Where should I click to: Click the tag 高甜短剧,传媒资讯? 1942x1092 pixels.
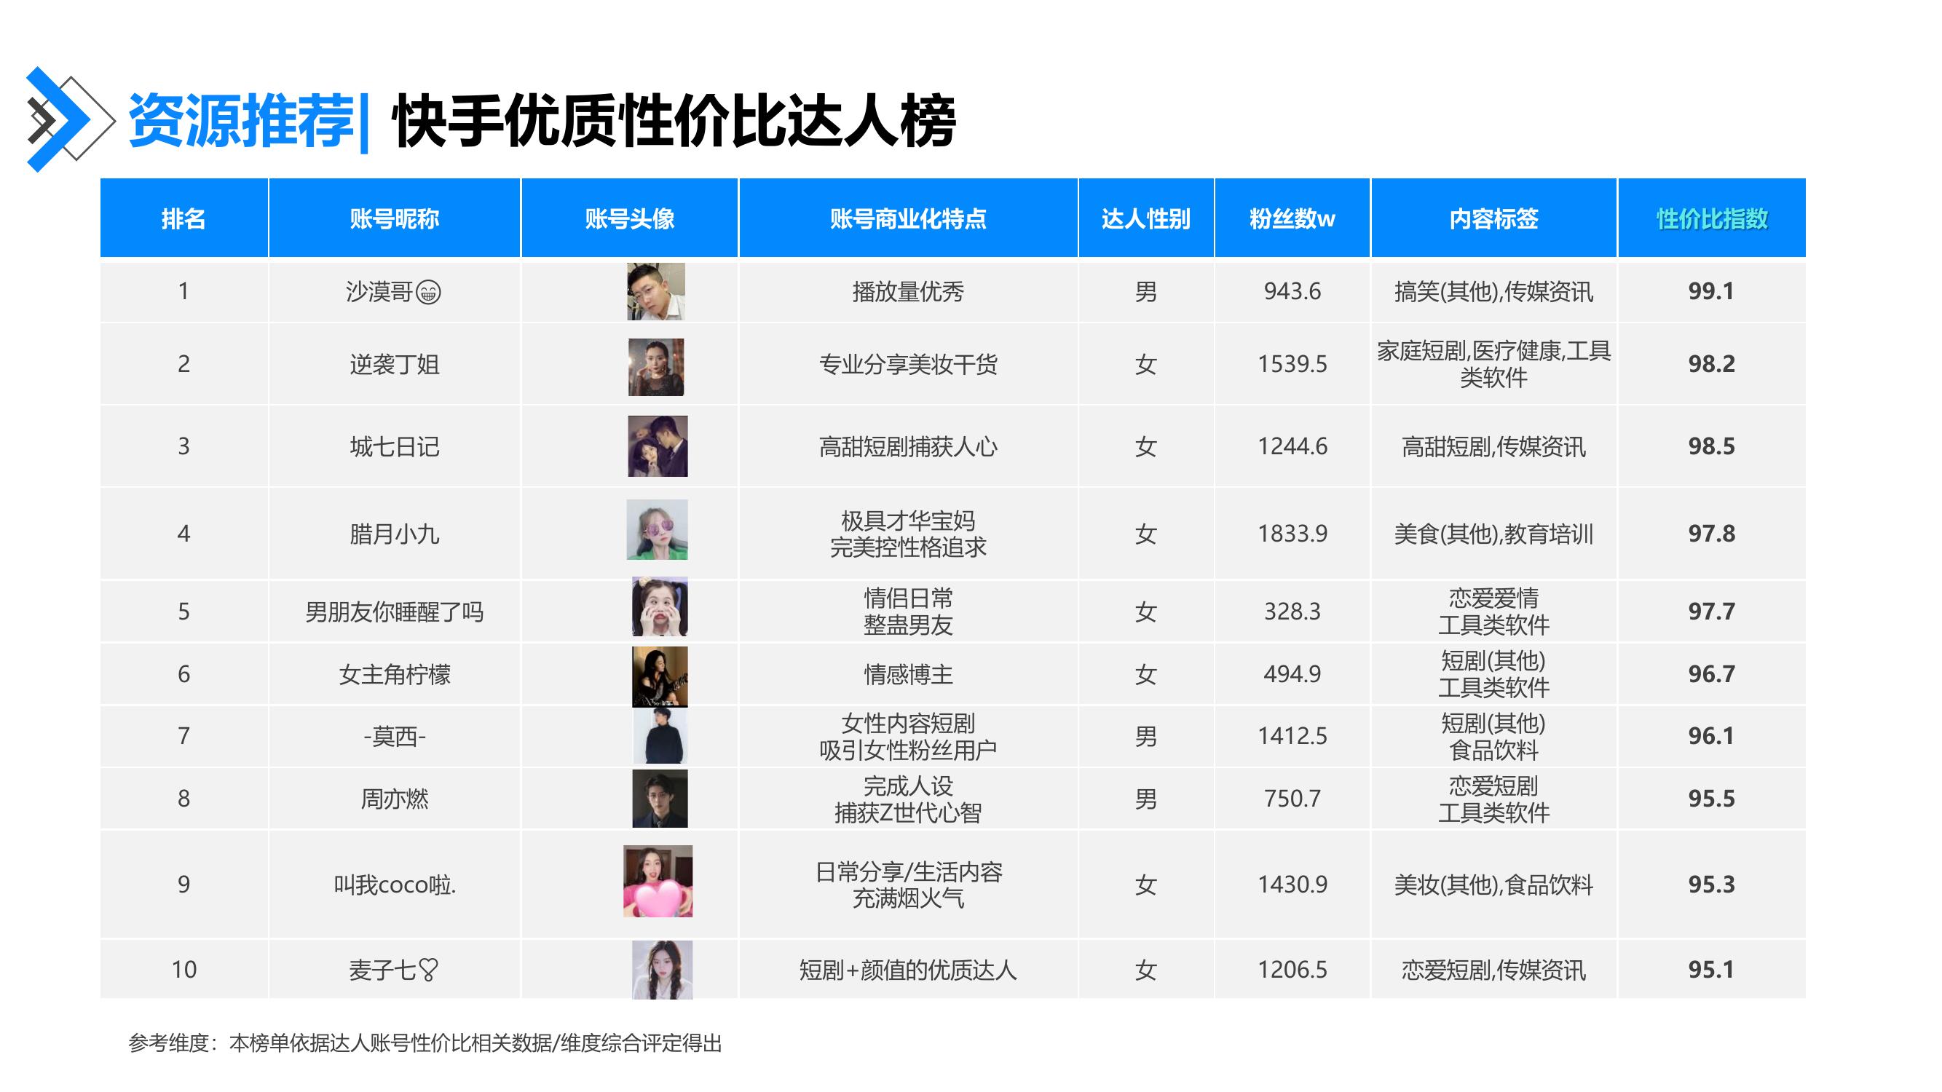click(1493, 447)
